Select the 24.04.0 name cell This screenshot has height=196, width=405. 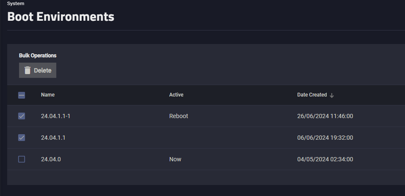[51, 159]
